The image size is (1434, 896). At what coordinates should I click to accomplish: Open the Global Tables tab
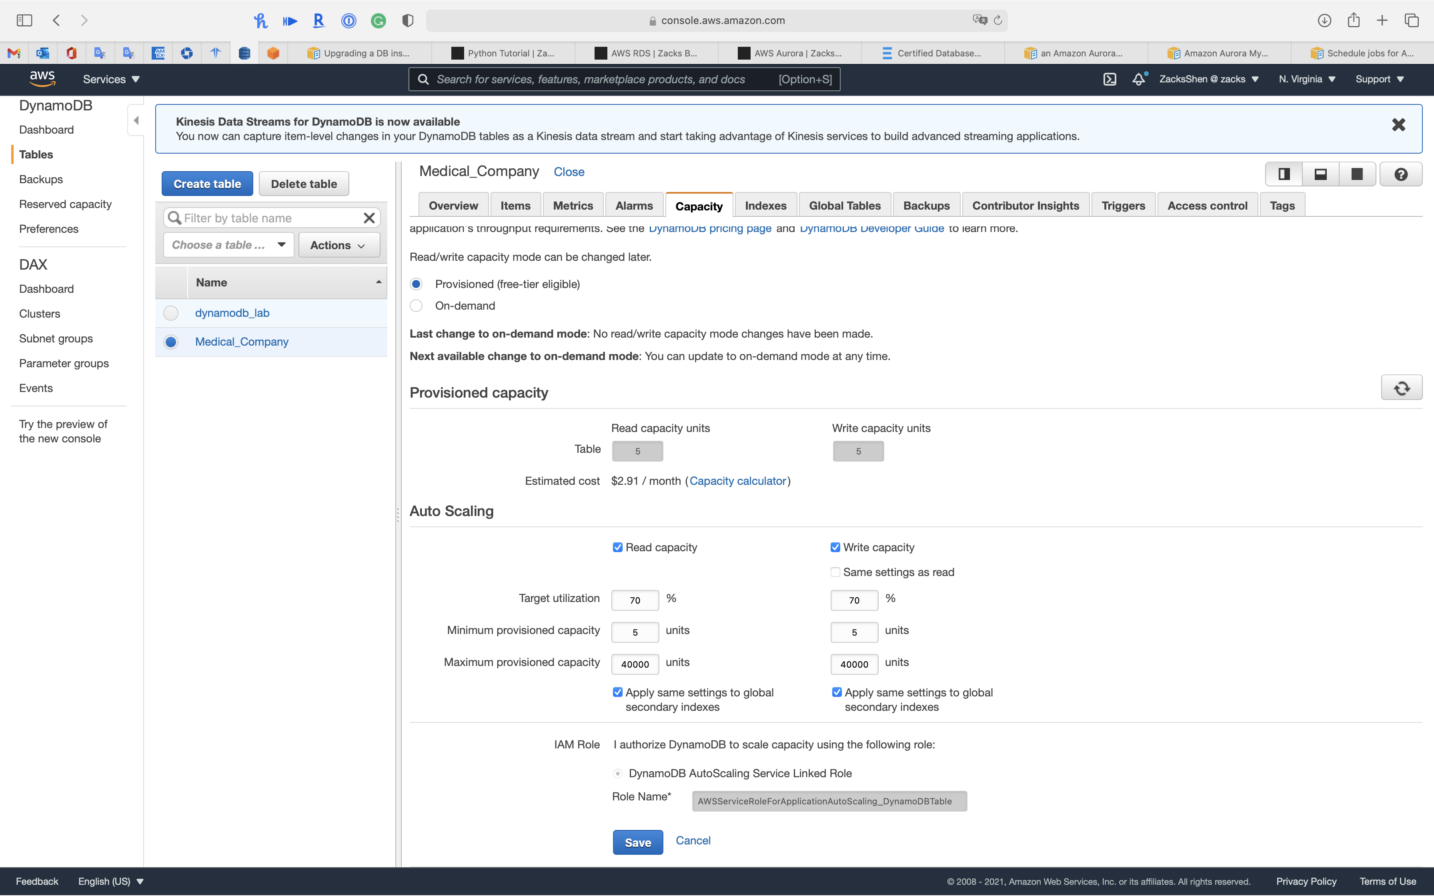coord(844,206)
